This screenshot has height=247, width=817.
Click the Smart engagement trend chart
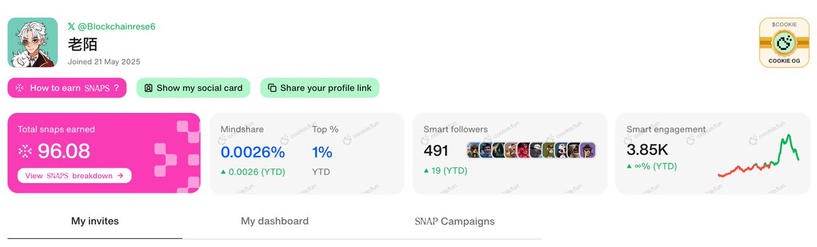[758, 157]
